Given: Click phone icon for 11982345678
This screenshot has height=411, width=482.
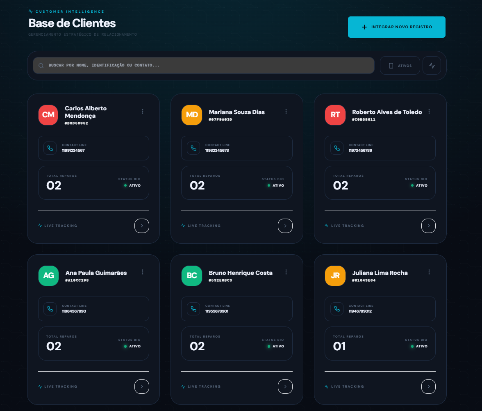Looking at the screenshot, I should [193, 148].
